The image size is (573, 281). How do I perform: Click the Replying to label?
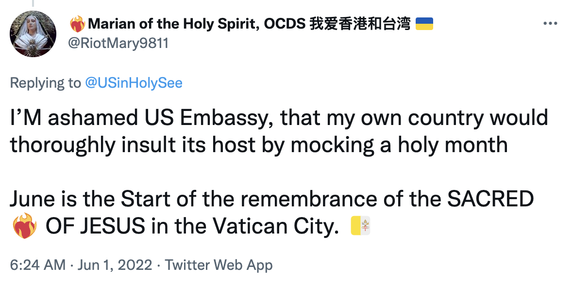click(x=46, y=83)
